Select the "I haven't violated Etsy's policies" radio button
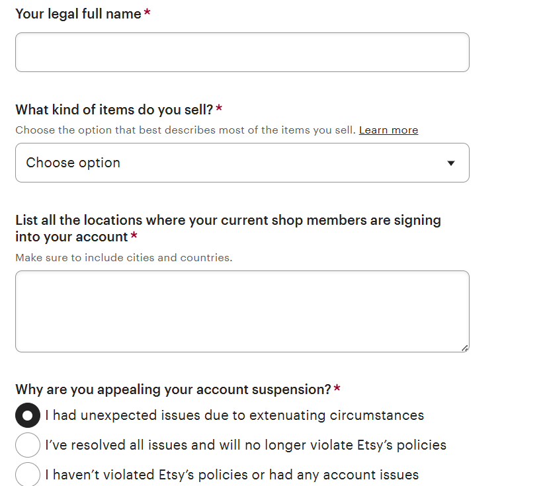This screenshot has height=486, width=545. point(28,474)
